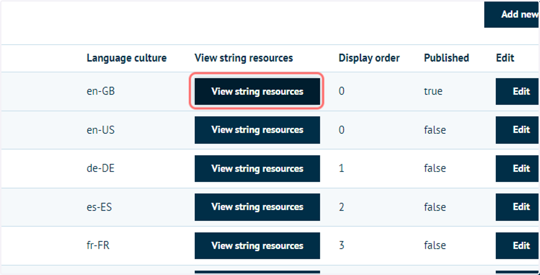
Task: Edit the fr-FR language
Action: (x=518, y=246)
